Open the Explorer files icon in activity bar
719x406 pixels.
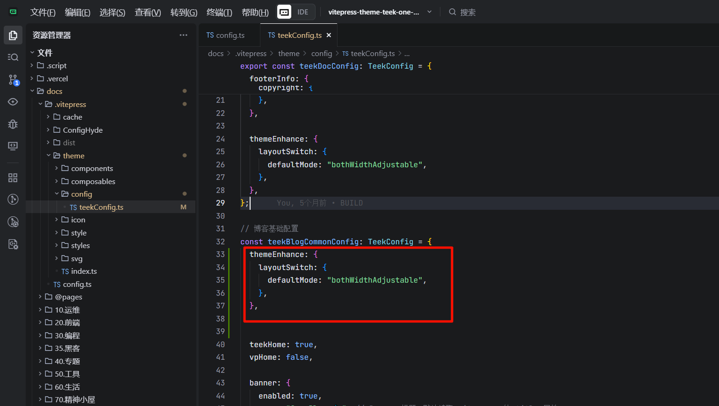13,35
